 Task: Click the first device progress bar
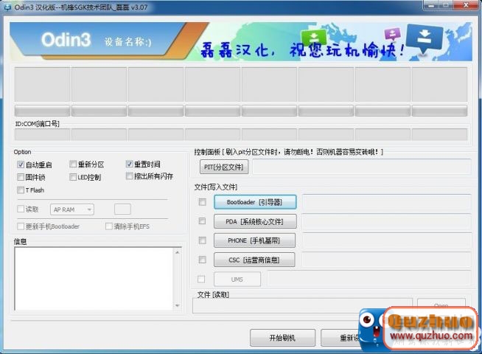click(x=43, y=111)
